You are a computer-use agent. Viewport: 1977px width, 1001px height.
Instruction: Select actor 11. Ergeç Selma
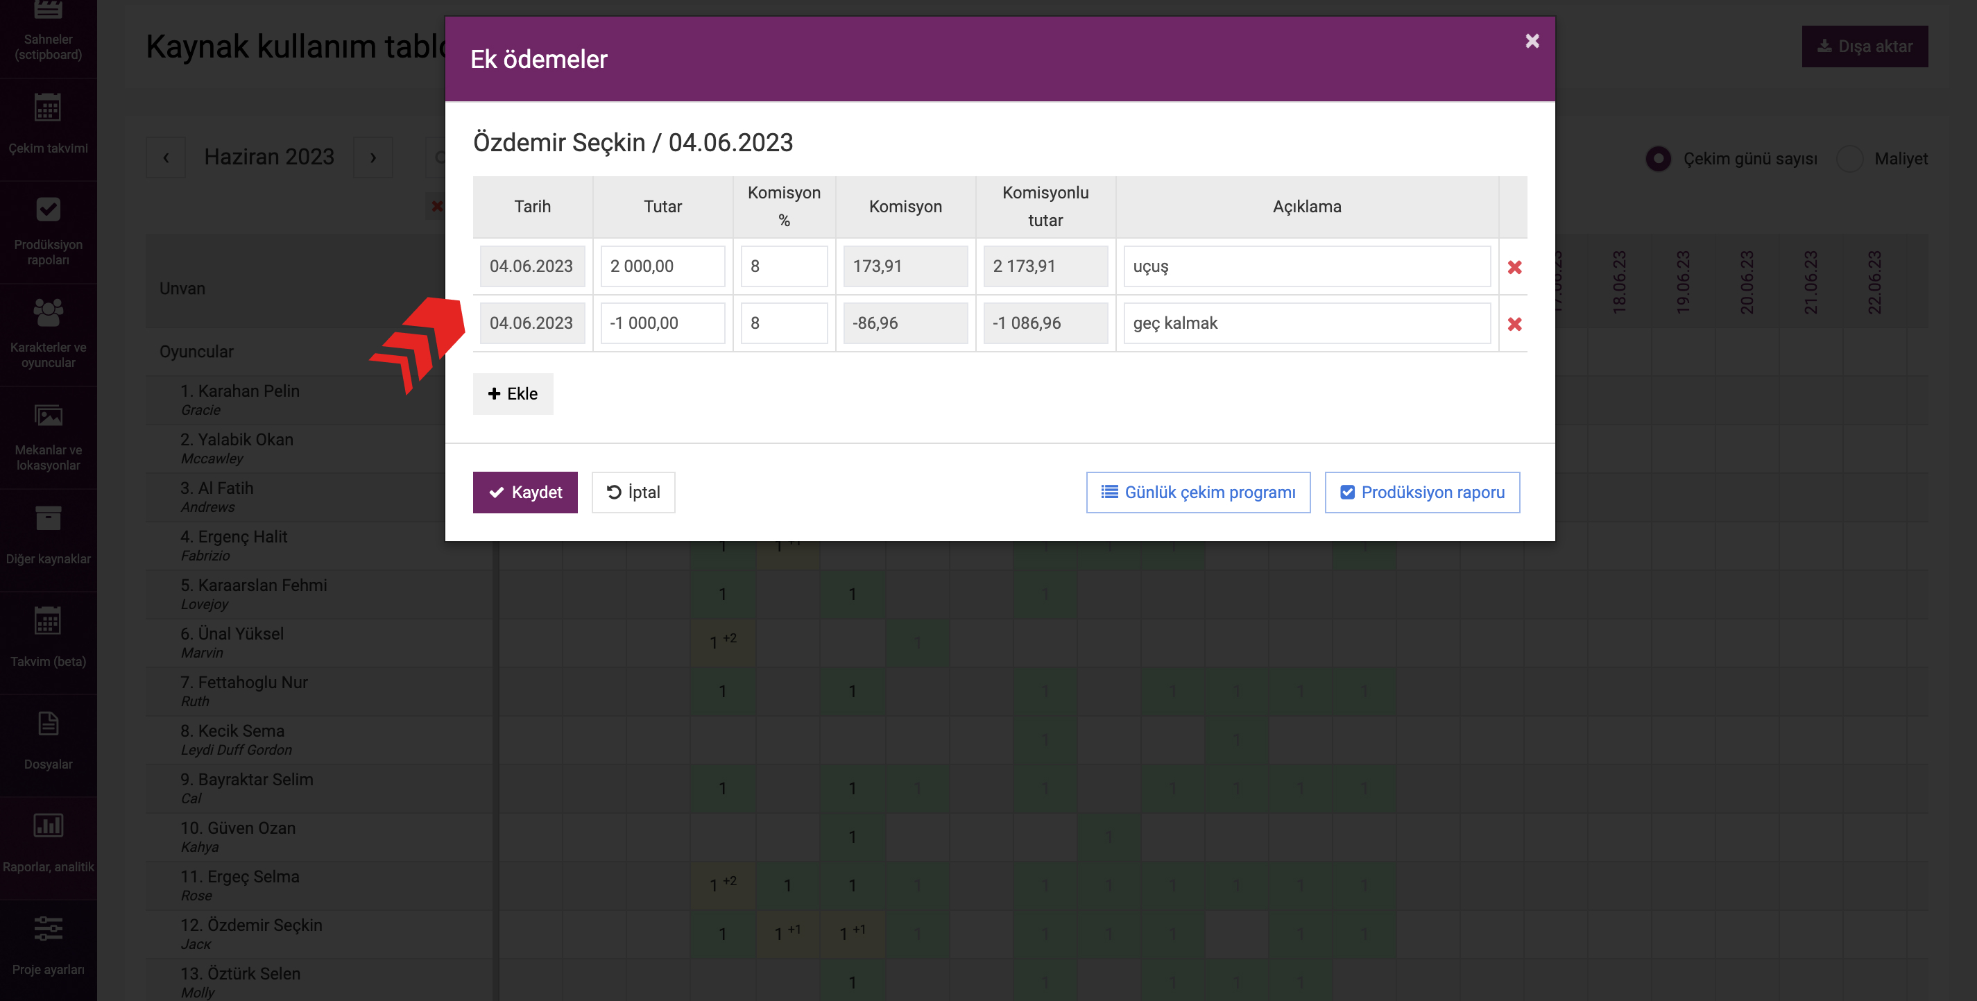click(x=239, y=876)
